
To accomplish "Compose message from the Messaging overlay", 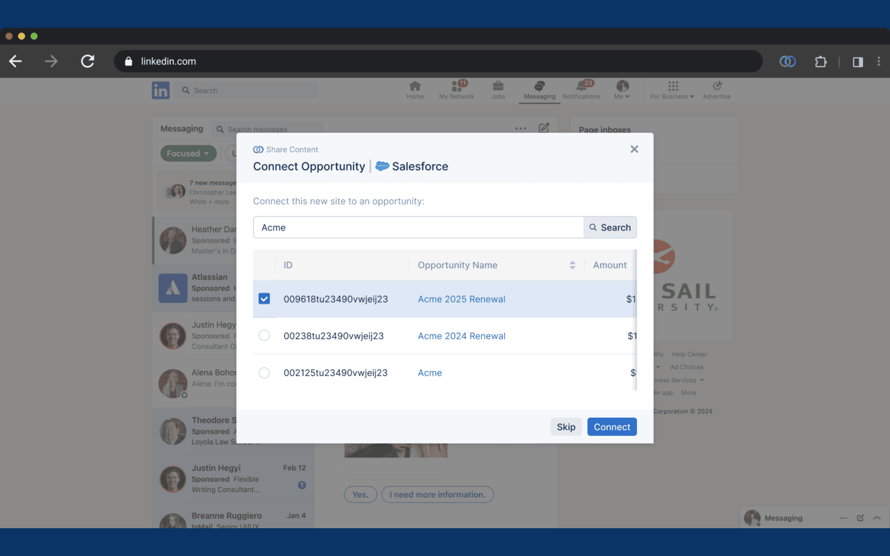I will pos(860,518).
